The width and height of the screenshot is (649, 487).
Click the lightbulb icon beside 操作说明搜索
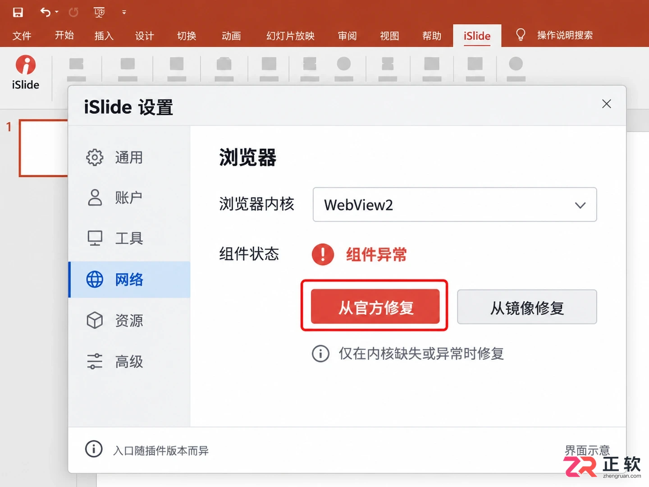pos(521,35)
